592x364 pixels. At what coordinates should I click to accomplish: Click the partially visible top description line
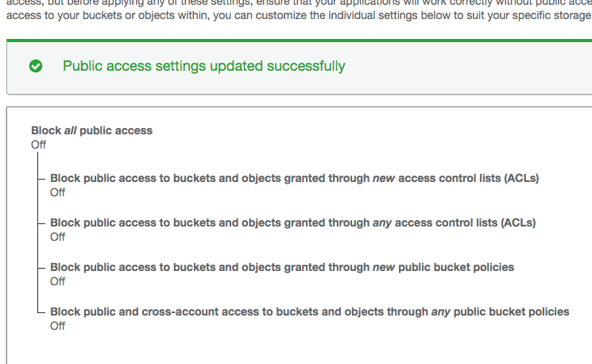[296, 2]
